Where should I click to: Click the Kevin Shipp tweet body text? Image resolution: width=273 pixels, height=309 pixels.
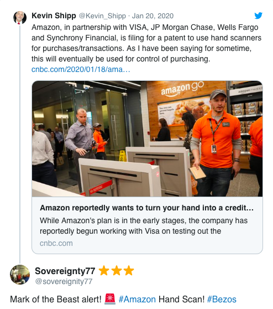(x=146, y=43)
